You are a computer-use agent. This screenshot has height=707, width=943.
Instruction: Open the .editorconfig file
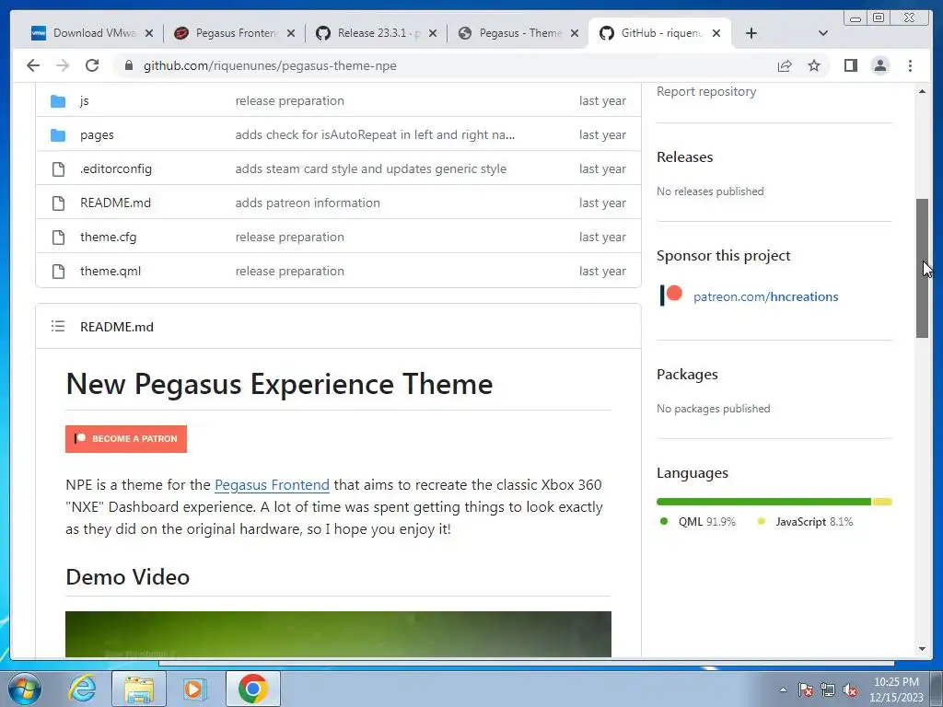[x=116, y=169]
